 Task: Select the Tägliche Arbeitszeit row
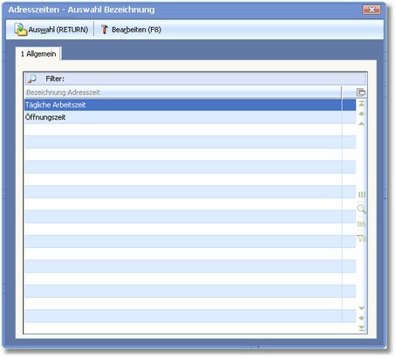click(190, 105)
